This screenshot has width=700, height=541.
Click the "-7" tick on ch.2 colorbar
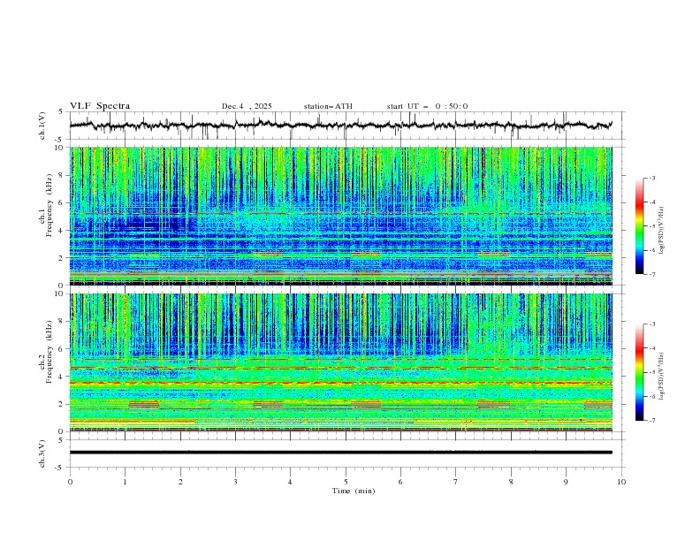652,420
